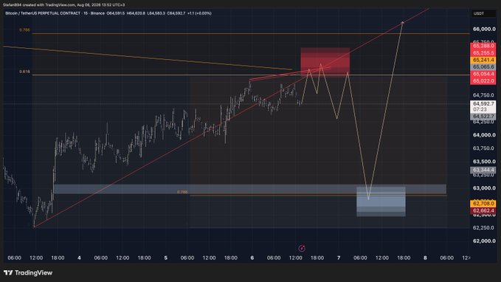
Task: Click the 63,000.0 price axis label
Action: pos(484,188)
